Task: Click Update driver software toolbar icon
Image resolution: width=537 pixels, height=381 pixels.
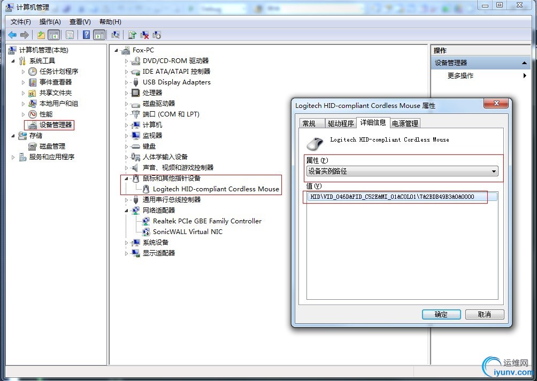Action: point(132,35)
